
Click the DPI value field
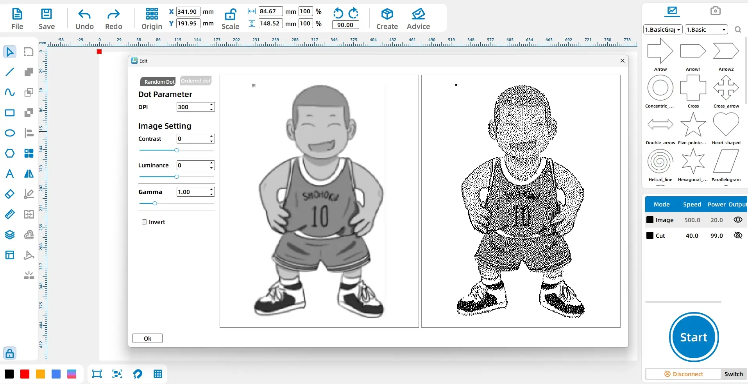click(x=195, y=107)
